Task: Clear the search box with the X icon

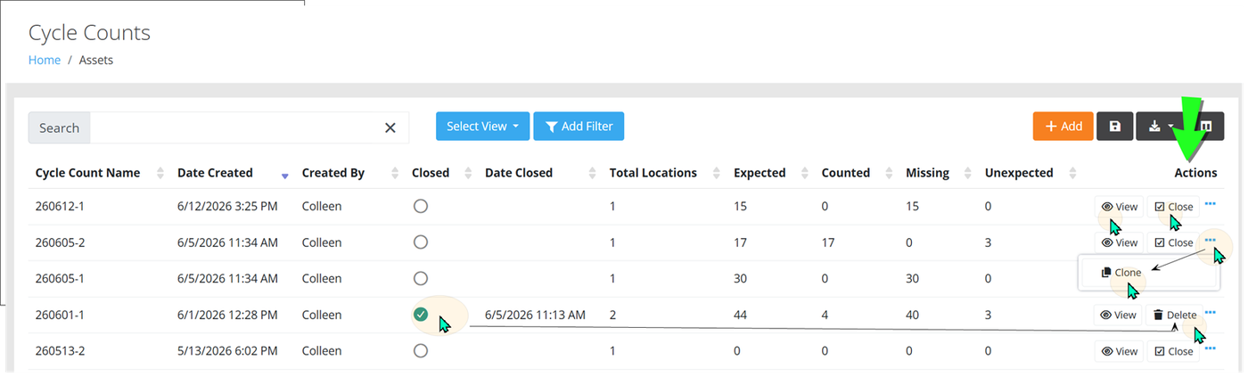Action: [x=390, y=127]
